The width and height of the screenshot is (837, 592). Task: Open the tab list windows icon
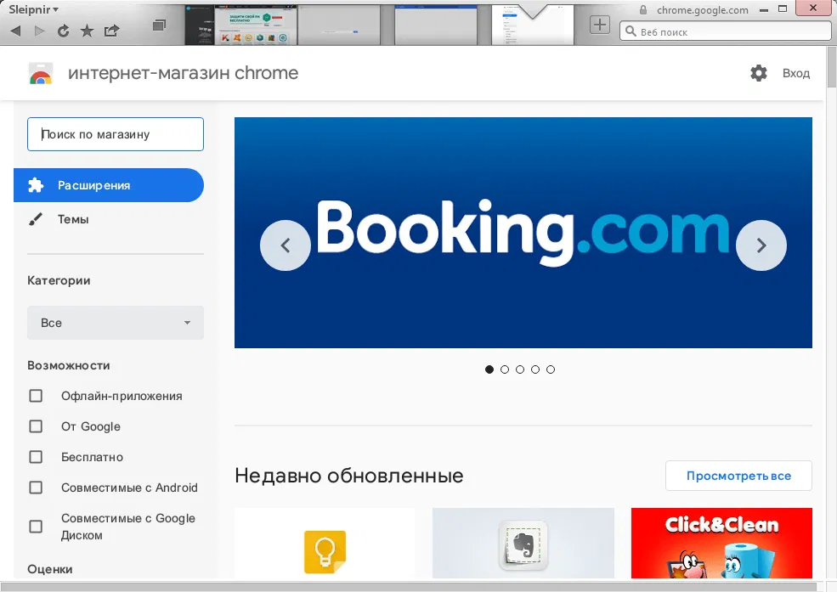159,25
